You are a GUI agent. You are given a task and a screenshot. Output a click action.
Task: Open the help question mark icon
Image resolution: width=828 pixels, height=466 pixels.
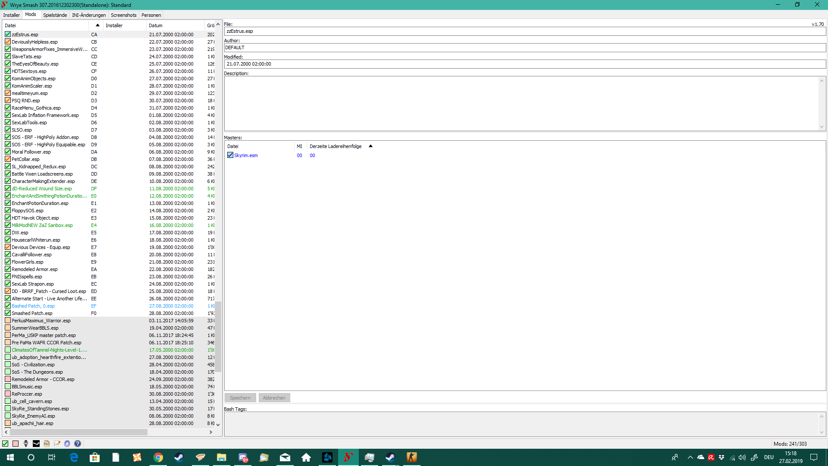[78, 444]
